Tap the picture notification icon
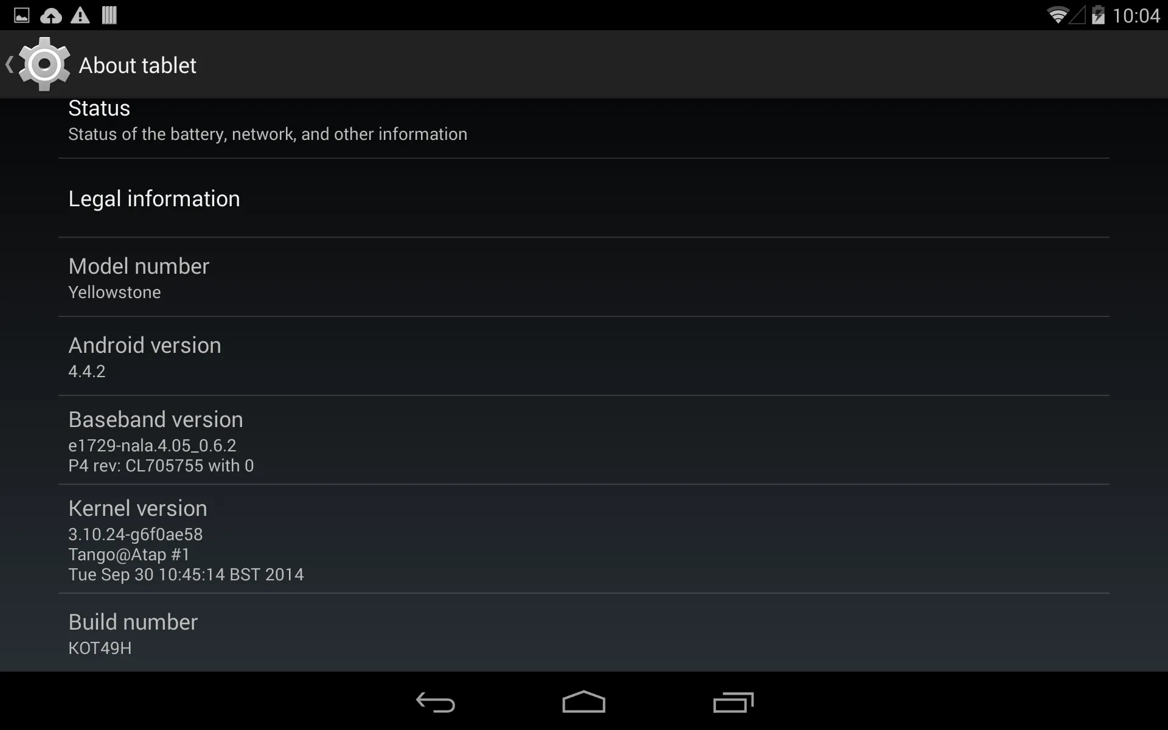The width and height of the screenshot is (1168, 730). pos(22,15)
